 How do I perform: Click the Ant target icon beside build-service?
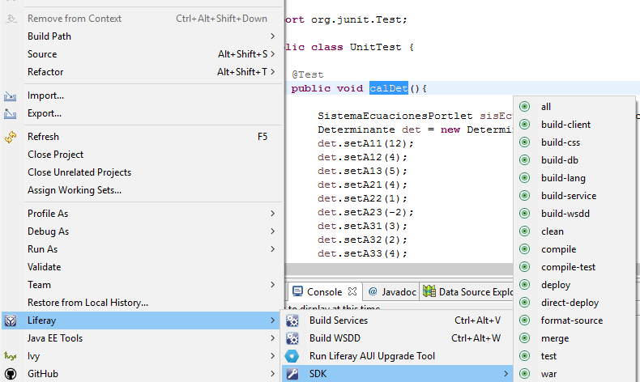tap(524, 196)
